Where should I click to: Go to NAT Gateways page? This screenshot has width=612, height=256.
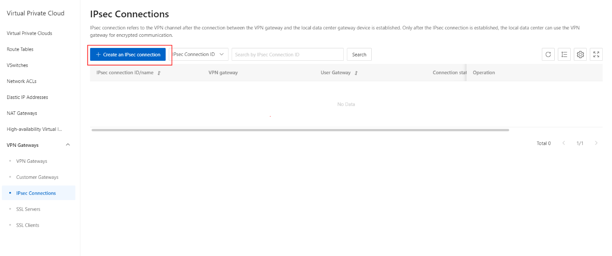pos(22,113)
